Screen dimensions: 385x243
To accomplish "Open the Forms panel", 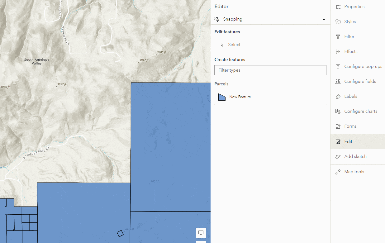I will click(x=350, y=126).
